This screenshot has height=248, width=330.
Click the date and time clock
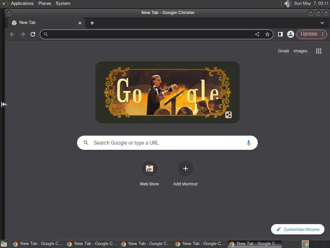[x=311, y=3]
